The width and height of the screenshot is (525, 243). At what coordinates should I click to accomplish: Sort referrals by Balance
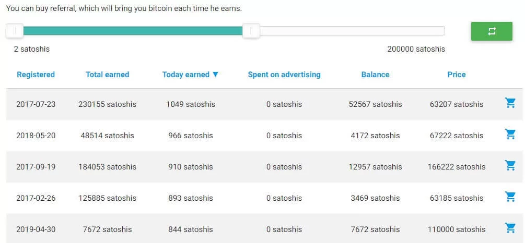click(375, 75)
